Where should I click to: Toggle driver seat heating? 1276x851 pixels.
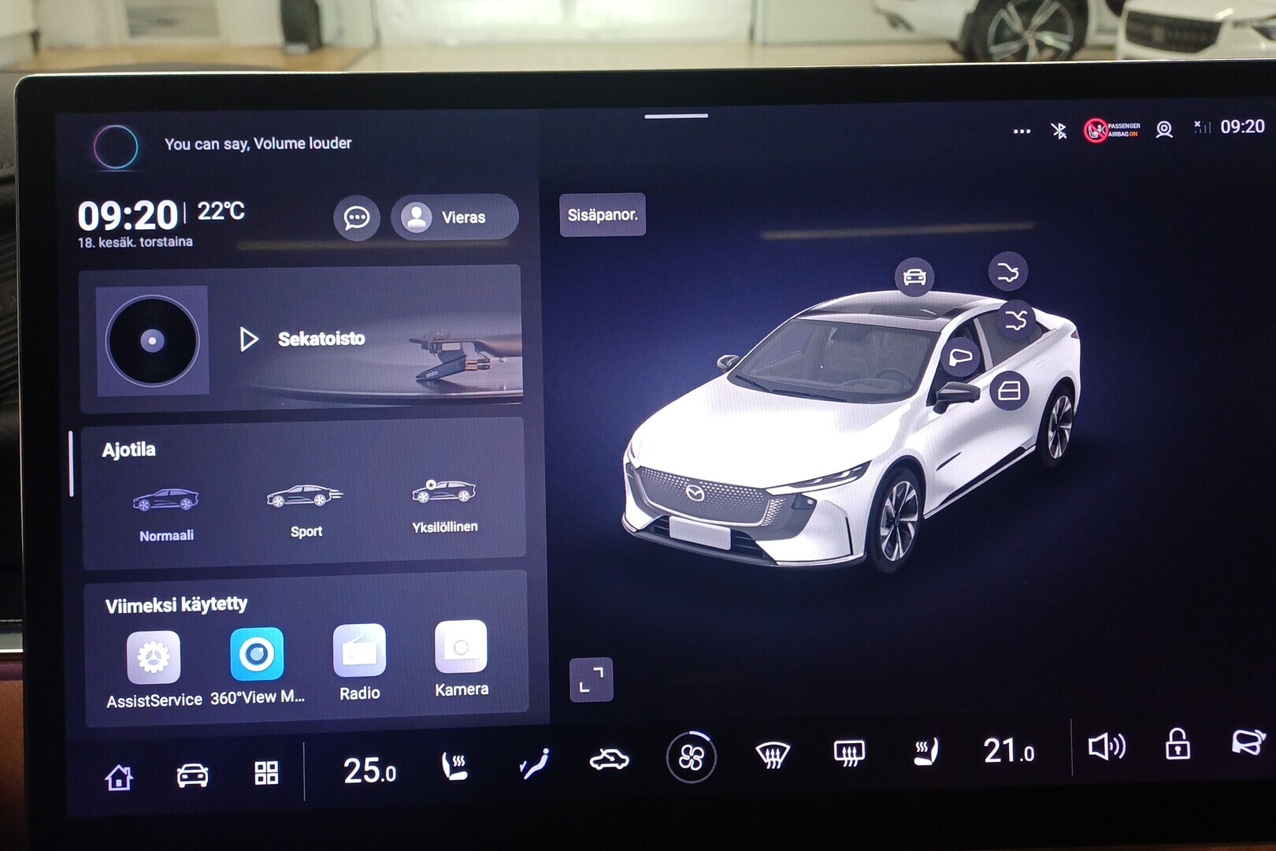454,766
